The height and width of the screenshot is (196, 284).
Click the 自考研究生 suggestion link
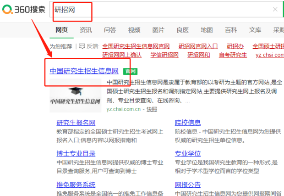pos(233,55)
